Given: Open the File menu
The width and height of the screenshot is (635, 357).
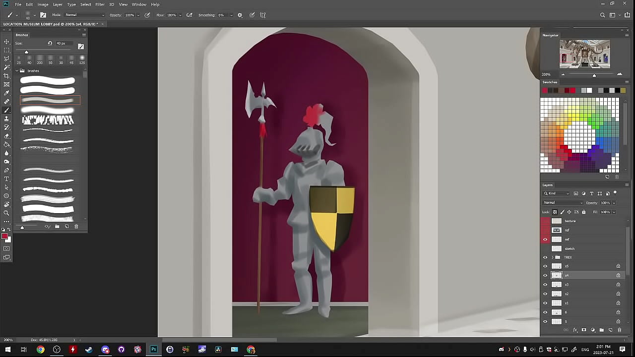Looking at the screenshot, I should point(18,4).
